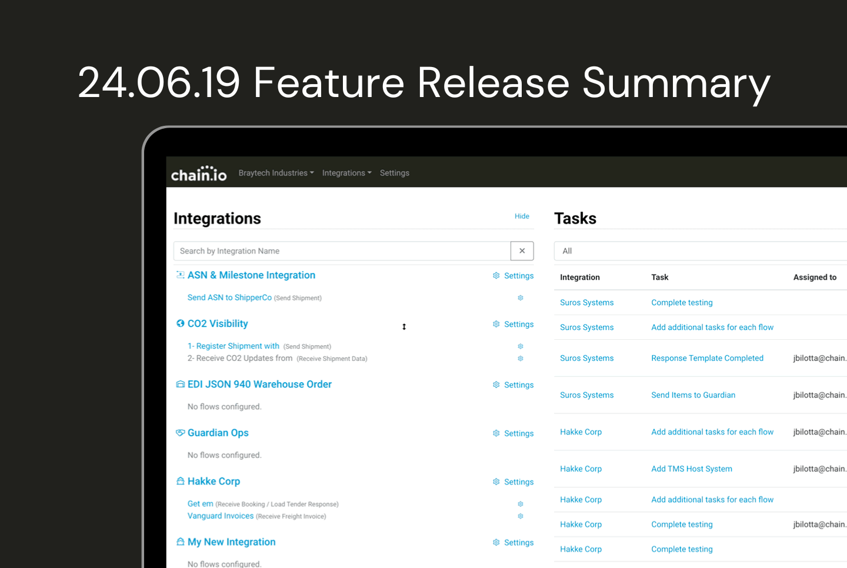Open Get em flow under Hakke Corp
This screenshot has height=568, width=847.
pyautogui.click(x=200, y=504)
